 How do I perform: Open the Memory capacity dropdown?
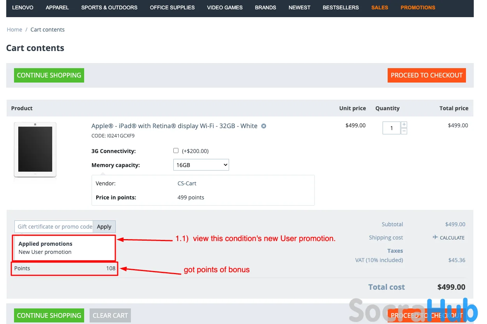[201, 165]
